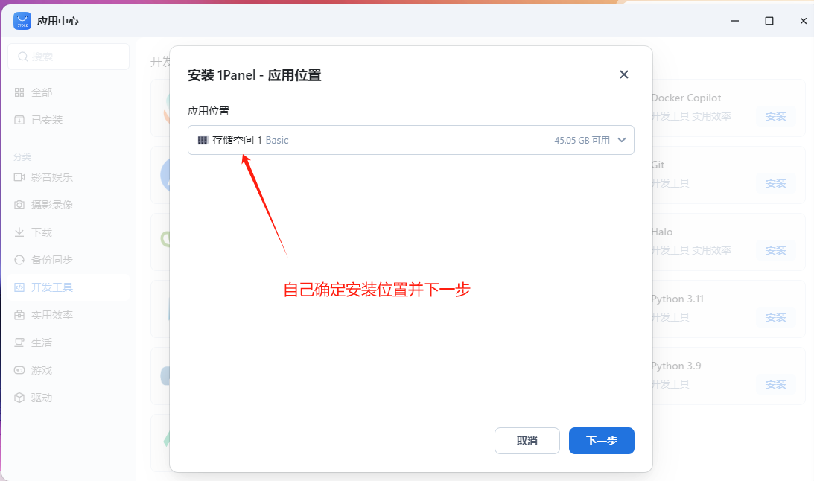Click the 45.05 GB 可用 text
The height and width of the screenshot is (481, 814).
tap(582, 140)
